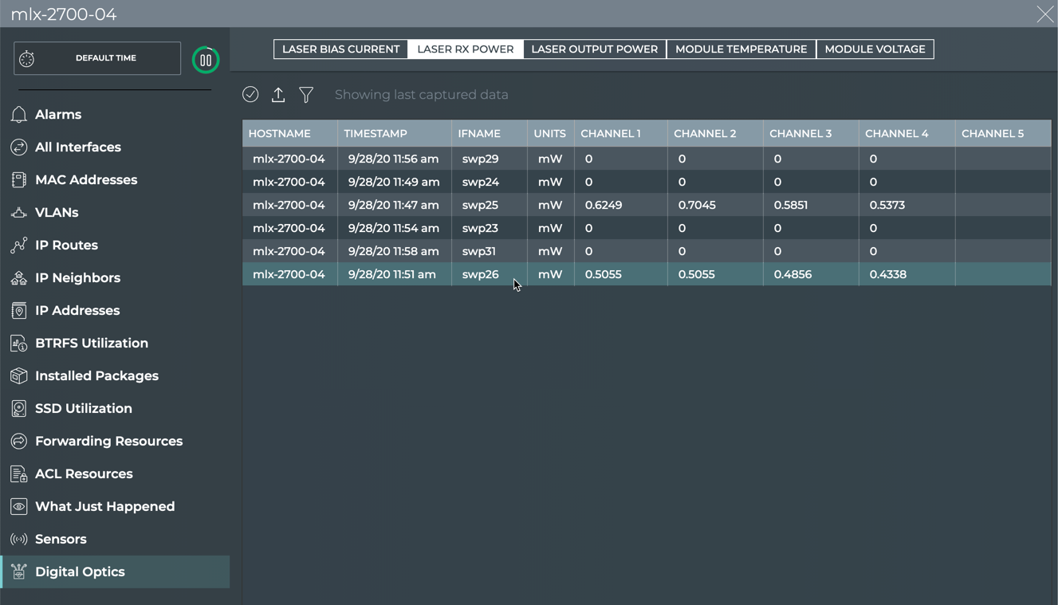Click the Alarms bell icon
1058x605 pixels.
tap(19, 115)
